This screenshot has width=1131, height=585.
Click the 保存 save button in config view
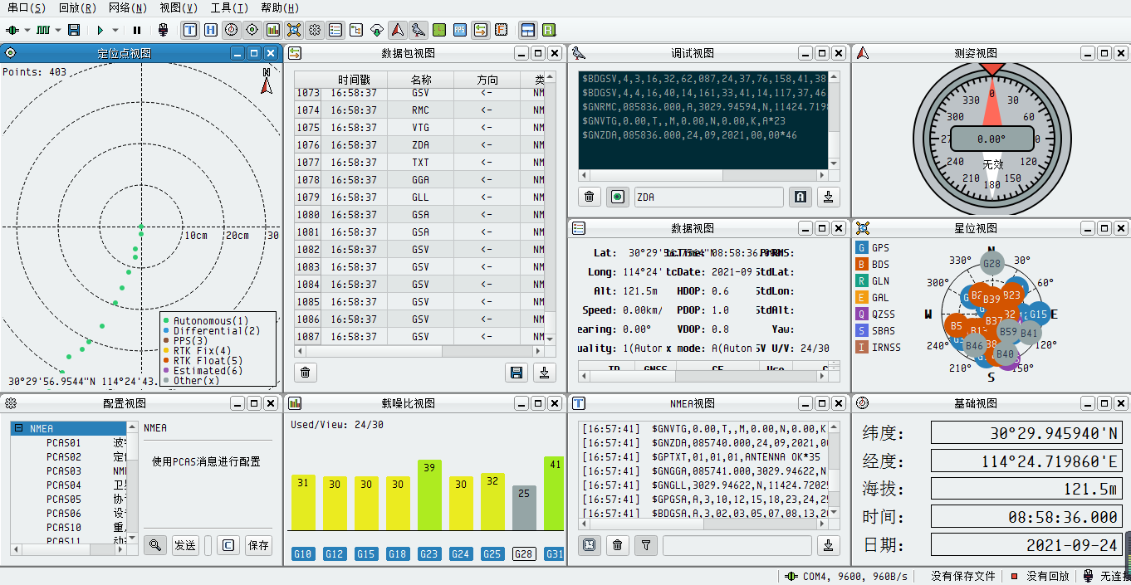(258, 545)
